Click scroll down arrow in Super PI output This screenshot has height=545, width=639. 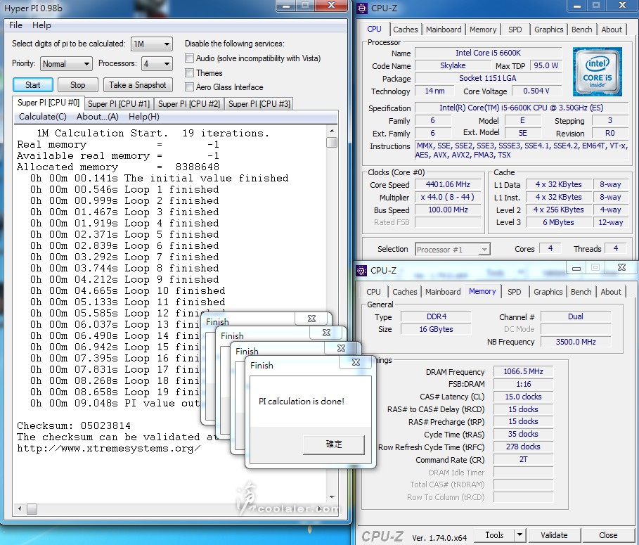coord(332,497)
